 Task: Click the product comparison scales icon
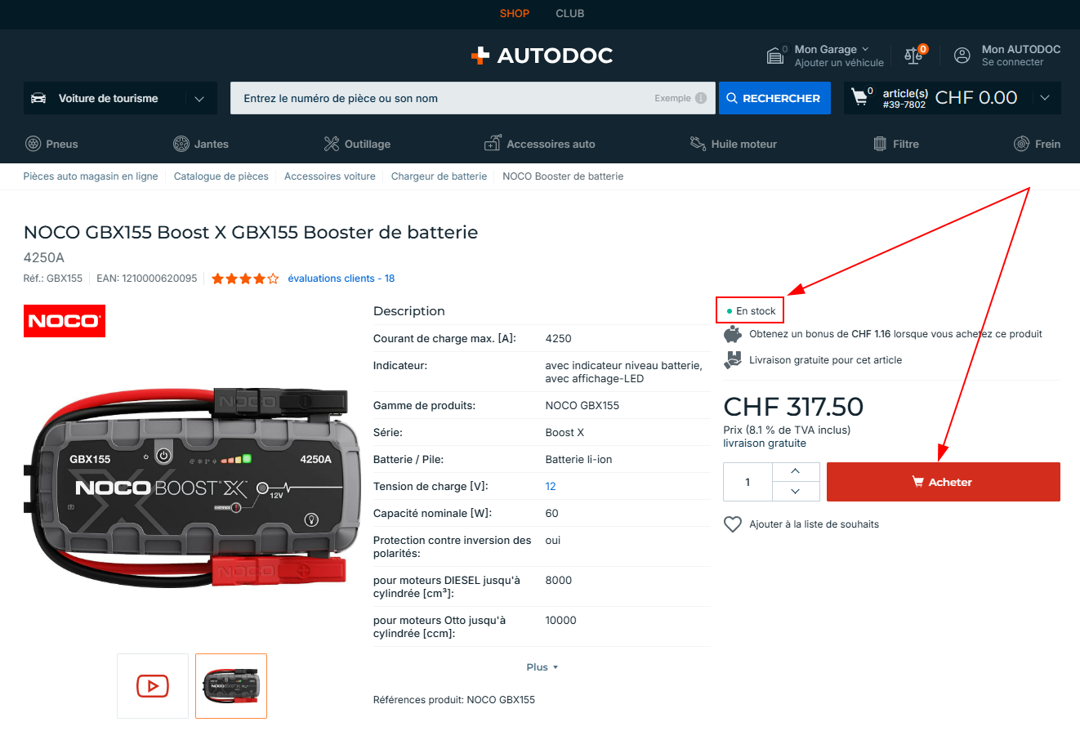pos(913,56)
